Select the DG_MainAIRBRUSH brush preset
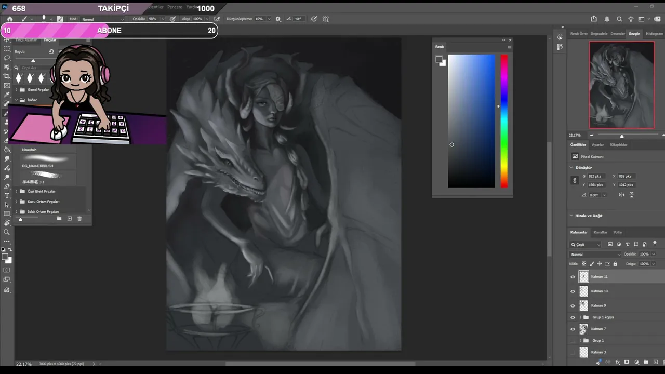 47,162
